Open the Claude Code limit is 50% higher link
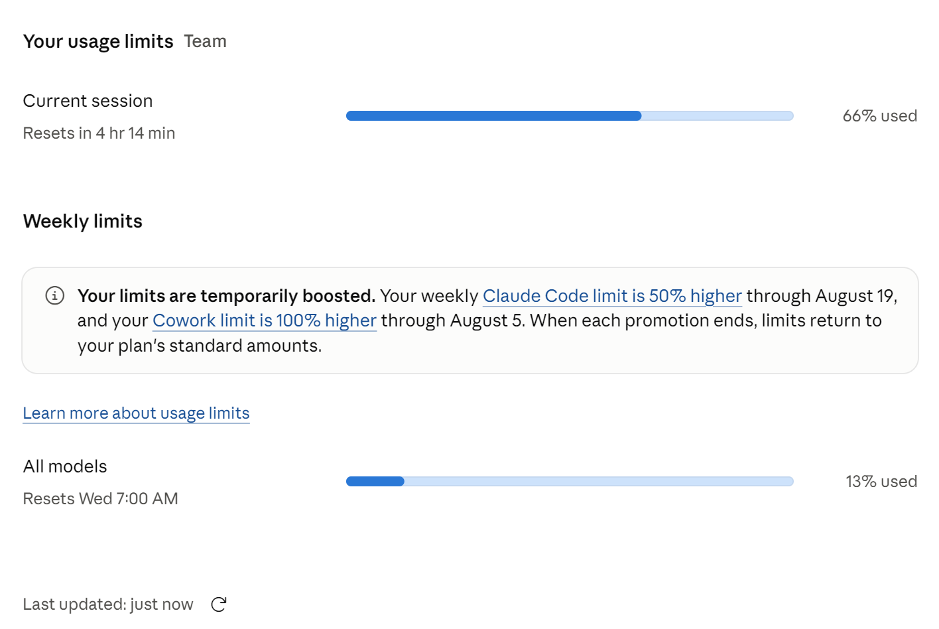 coord(612,296)
